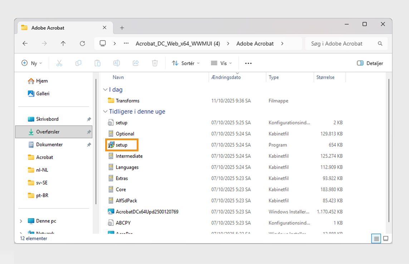Collapse the 'I dag' group
Image resolution: width=409 pixels, height=264 pixels.
[105, 89]
